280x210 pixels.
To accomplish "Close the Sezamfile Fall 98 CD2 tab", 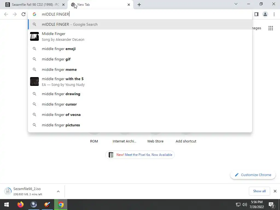I will 63,5.
